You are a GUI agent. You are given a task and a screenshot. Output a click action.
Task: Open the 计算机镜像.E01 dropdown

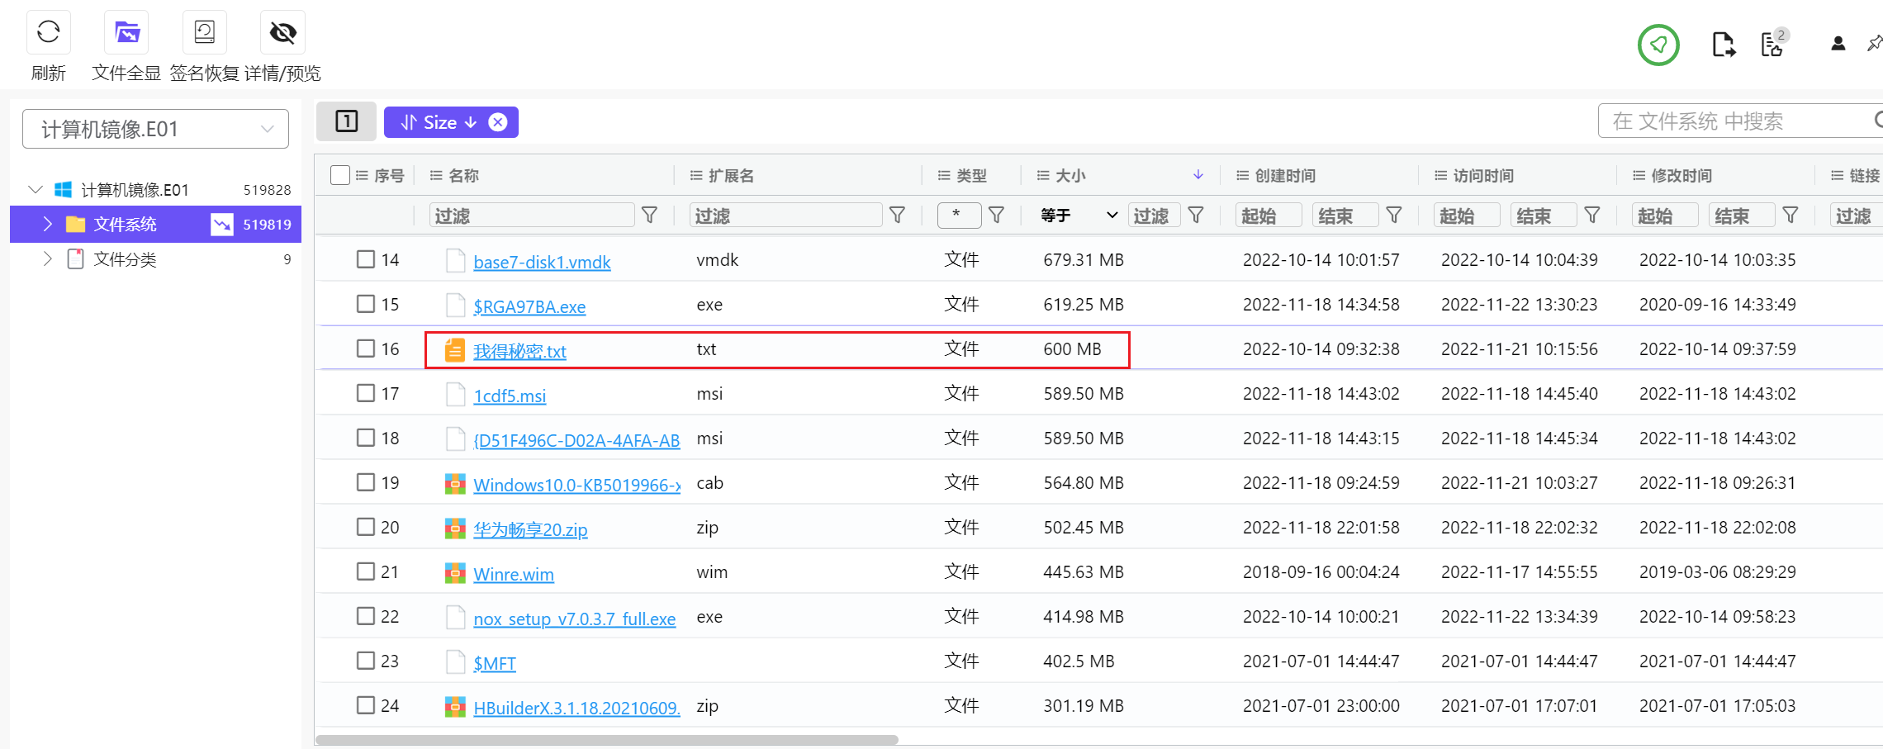[155, 129]
